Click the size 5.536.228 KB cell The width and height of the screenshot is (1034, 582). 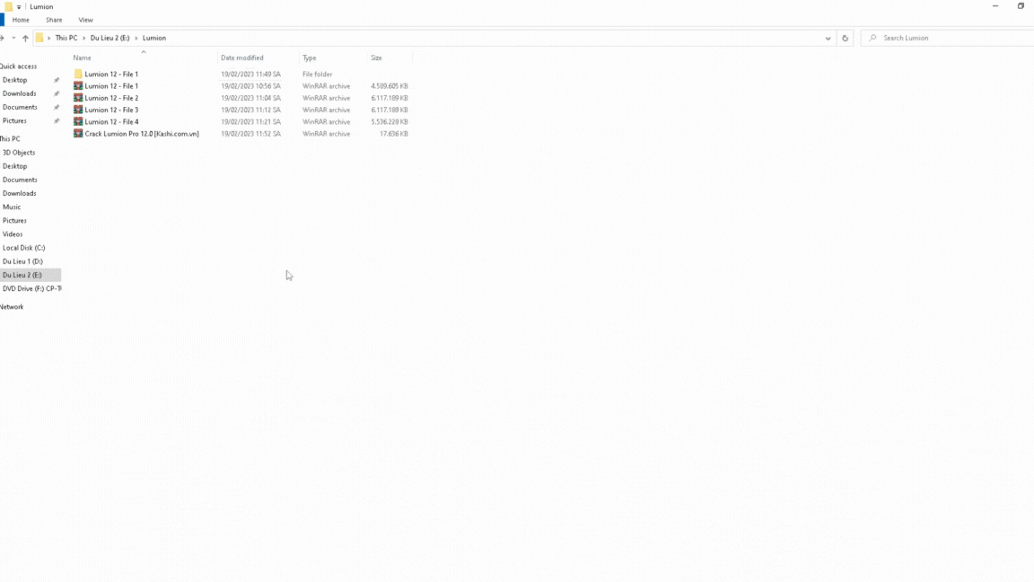point(389,121)
